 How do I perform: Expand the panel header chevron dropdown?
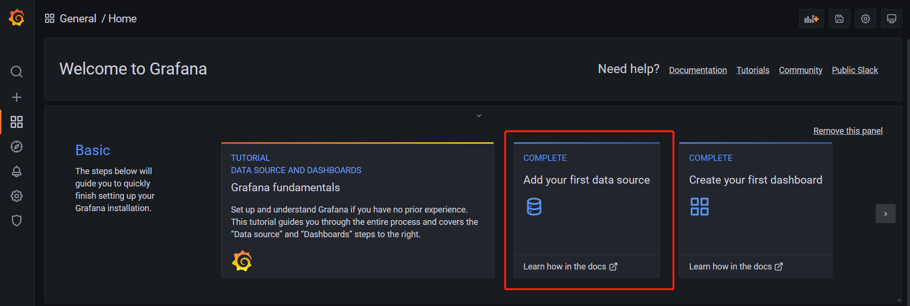coord(479,116)
